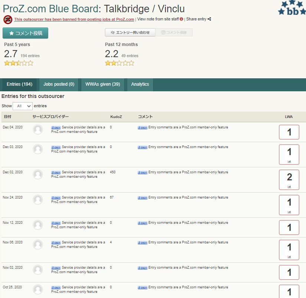
Task: Click the provider avatar for Nov 02, 2020
Action: [38, 270]
